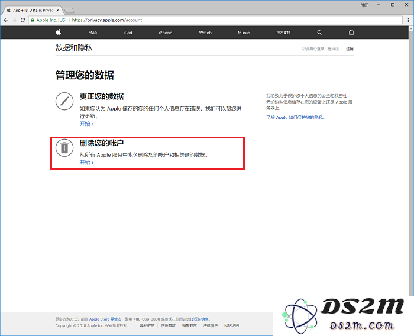Click the 注销 sign-out link
The width and height of the screenshot is (414, 336).
[x=350, y=49]
